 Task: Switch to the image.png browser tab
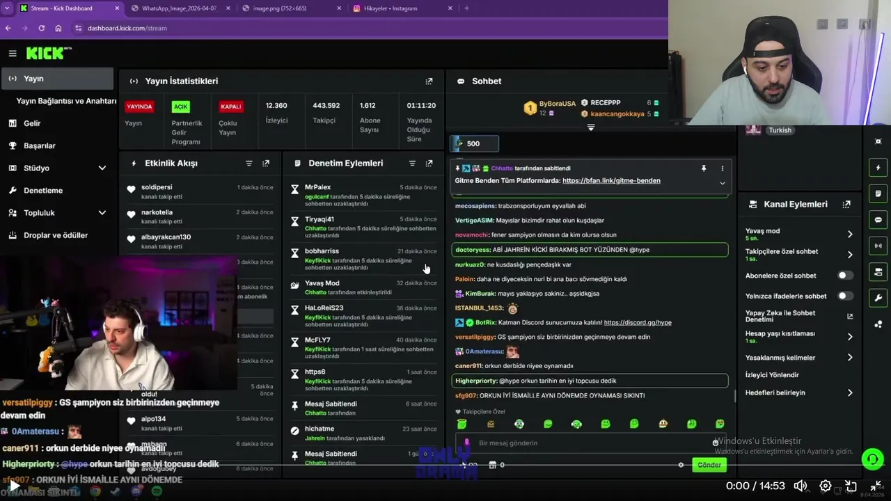[x=290, y=8]
